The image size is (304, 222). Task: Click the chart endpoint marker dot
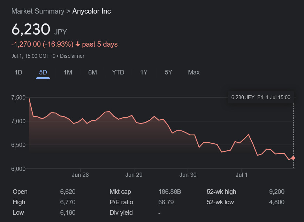pos(293,158)
